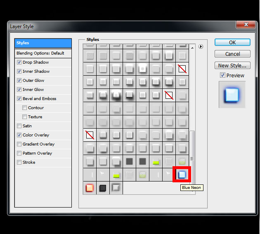Click the styles list scroll-up arrow
The width and height of the screenshot is (260, 234).
coord(192,48)
